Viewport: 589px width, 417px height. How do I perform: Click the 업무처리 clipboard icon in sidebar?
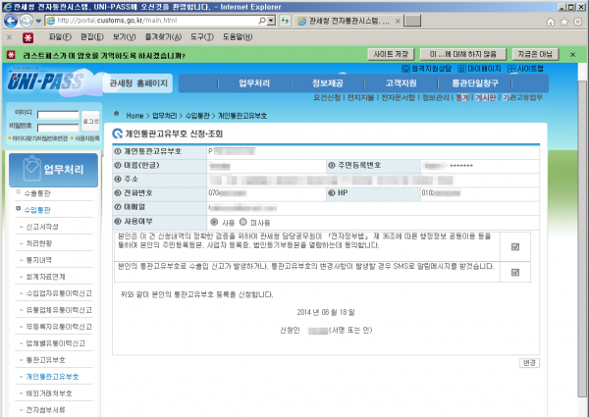(26, 171)
